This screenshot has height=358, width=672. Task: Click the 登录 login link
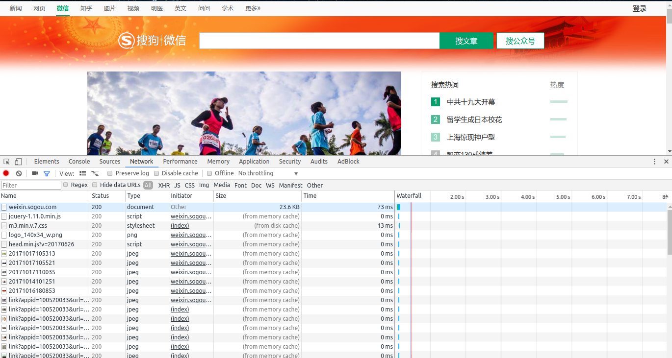tap(639, 8)
